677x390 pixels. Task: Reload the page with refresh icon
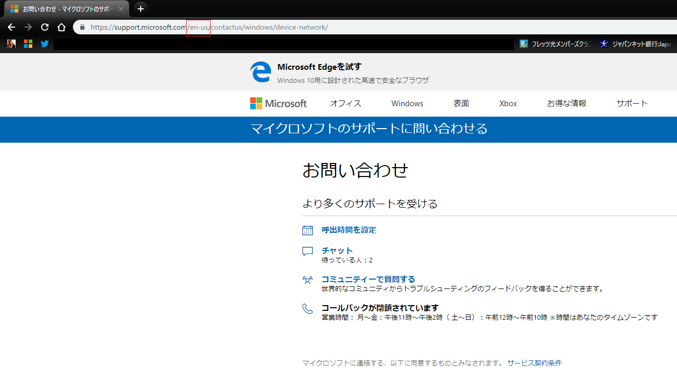point(45,27)
